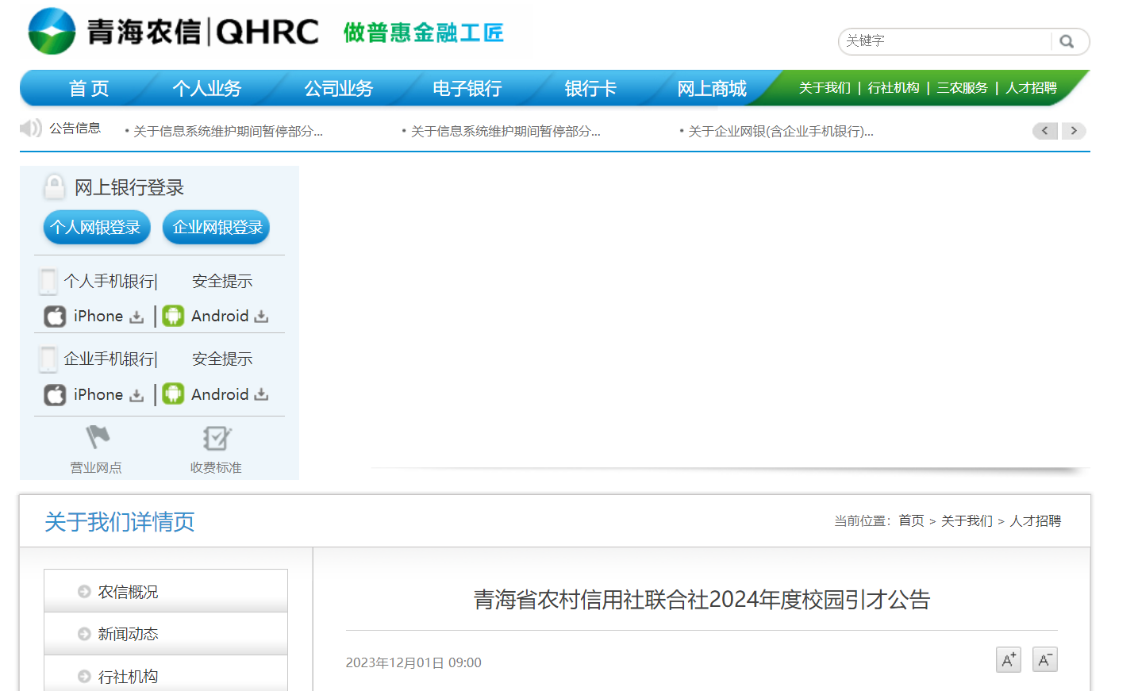Click the Android download arrow for enterprise banking
The width and height of the screenshot is (1138, 691).
coord(261,394)
